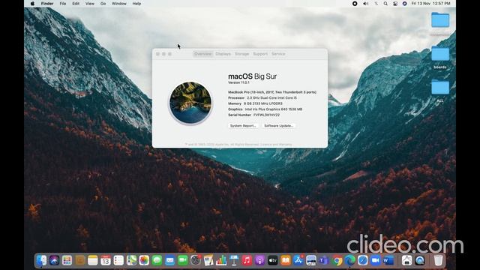Open Microsoft Teams in the Dock

coord(323,260)
